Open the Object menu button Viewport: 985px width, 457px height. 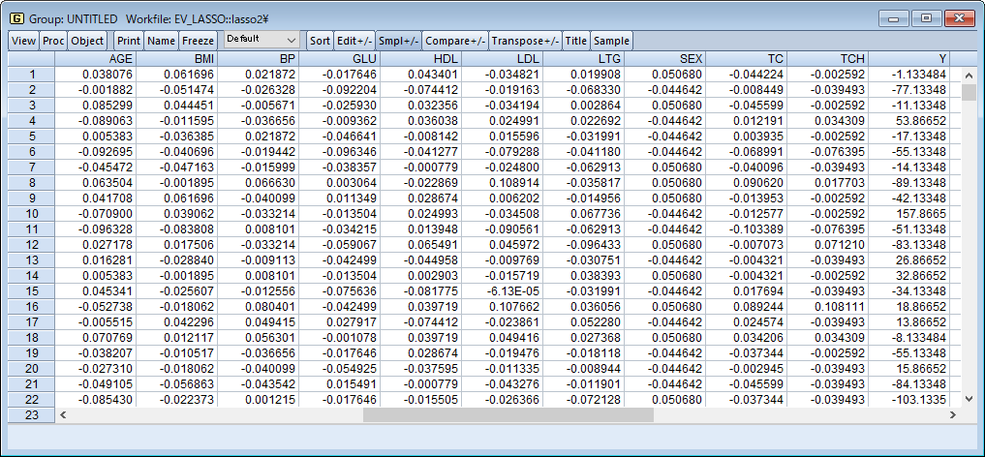(x=87, y=41)
